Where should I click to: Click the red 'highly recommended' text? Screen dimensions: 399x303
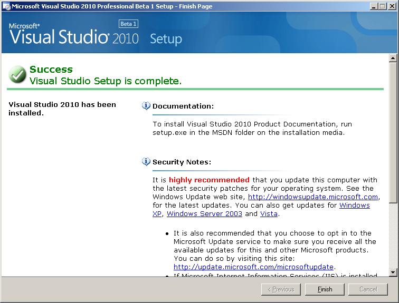tap(209, 180)
